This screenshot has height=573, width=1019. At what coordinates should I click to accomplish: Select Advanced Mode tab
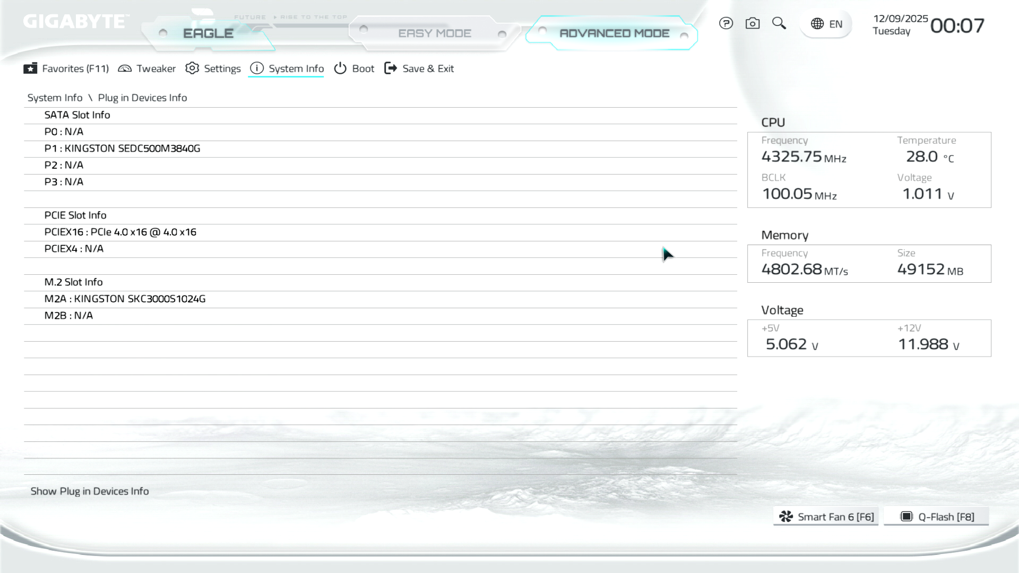click(614, 33)
